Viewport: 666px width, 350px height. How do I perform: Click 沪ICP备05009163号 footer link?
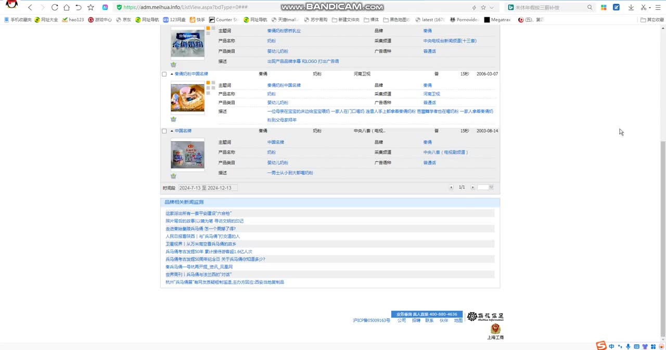[372, 320]
